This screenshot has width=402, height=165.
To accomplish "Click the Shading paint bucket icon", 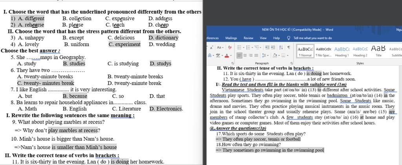I will (x=275, y=55).
